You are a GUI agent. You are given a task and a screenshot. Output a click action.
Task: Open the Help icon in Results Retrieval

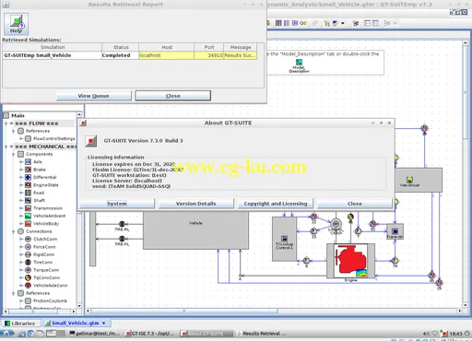[16, 24]
